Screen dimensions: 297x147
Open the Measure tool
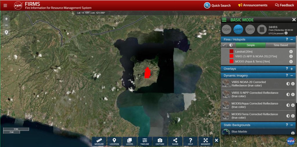click(x=99, y=141)
